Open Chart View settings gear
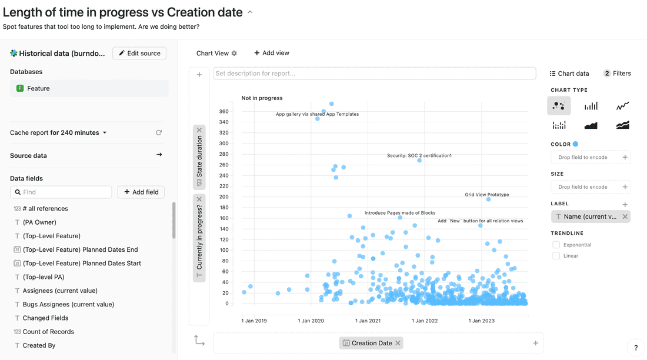 [x=234, y=54]
